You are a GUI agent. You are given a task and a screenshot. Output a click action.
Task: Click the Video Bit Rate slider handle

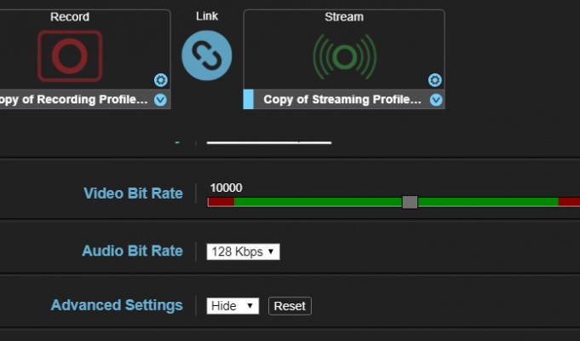coord(410,202)
